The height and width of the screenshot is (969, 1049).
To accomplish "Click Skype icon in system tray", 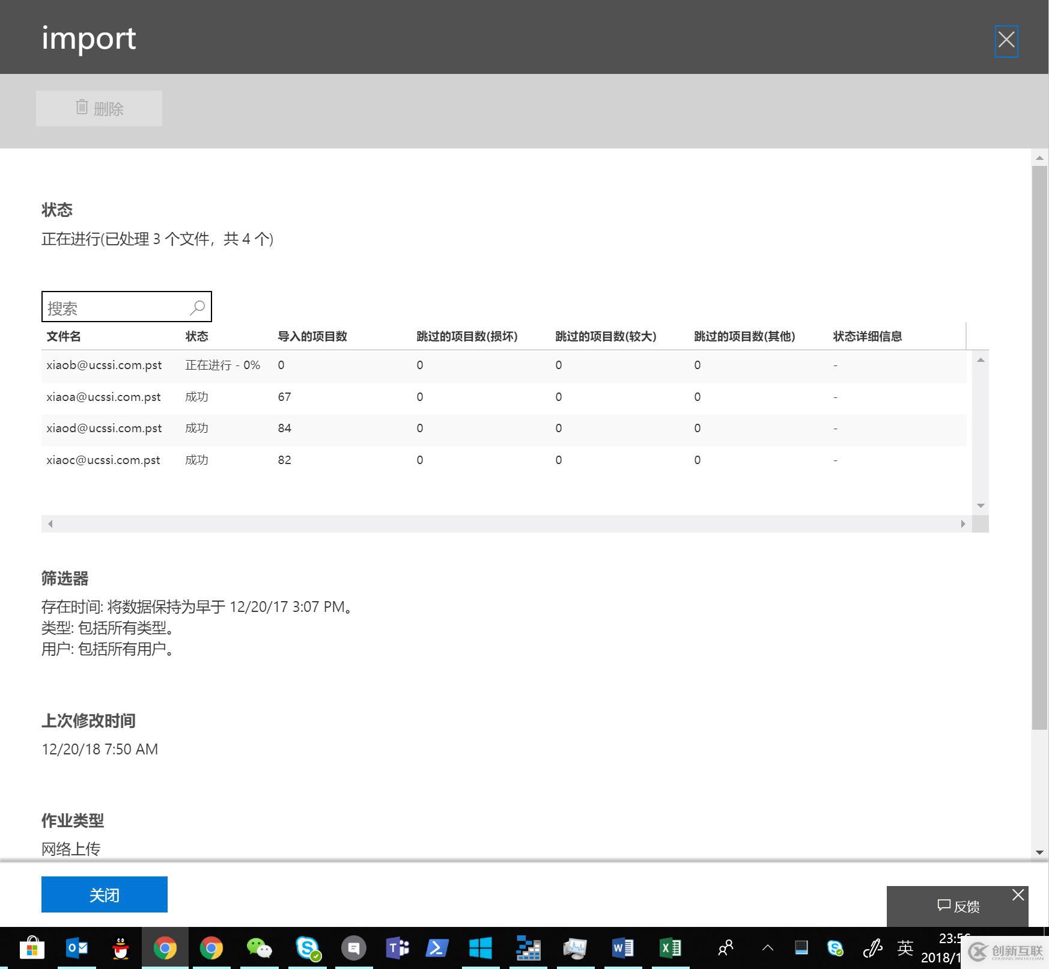I will click(835, 949).
